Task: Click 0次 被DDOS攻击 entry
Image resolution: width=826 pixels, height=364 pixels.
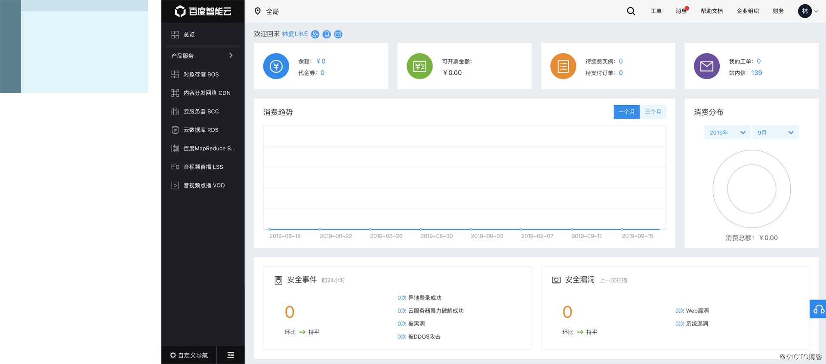Action: click(x=419, y=336)
